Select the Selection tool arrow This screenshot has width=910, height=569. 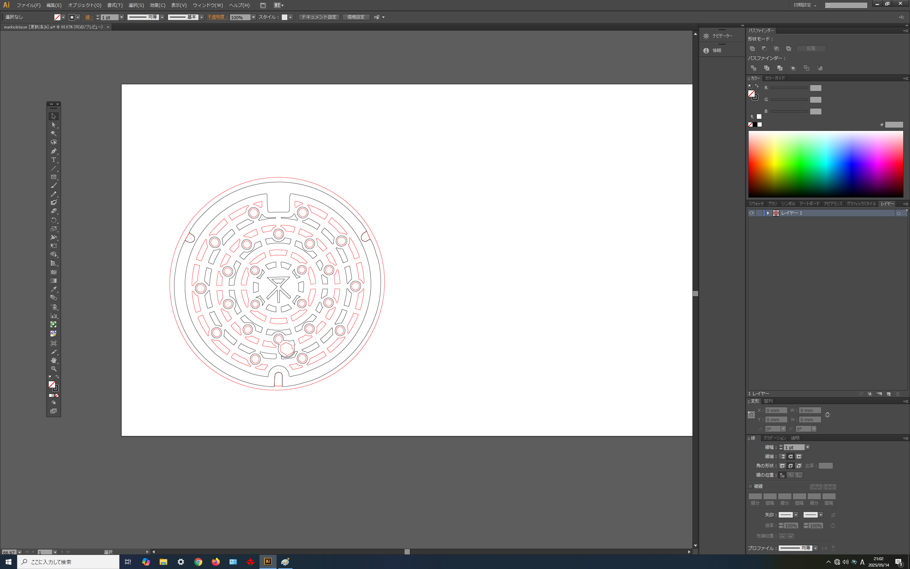(x=53, y=116)
